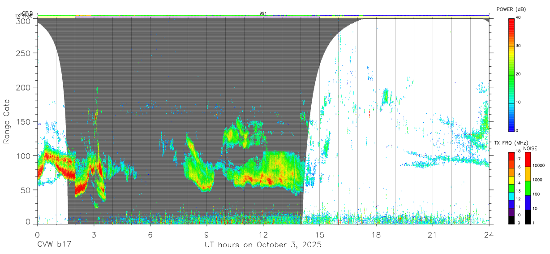Click the '20' label on power scale
550x254 pixels.
(519, 74)
